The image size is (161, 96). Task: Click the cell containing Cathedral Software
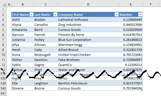tap(88, 20)
